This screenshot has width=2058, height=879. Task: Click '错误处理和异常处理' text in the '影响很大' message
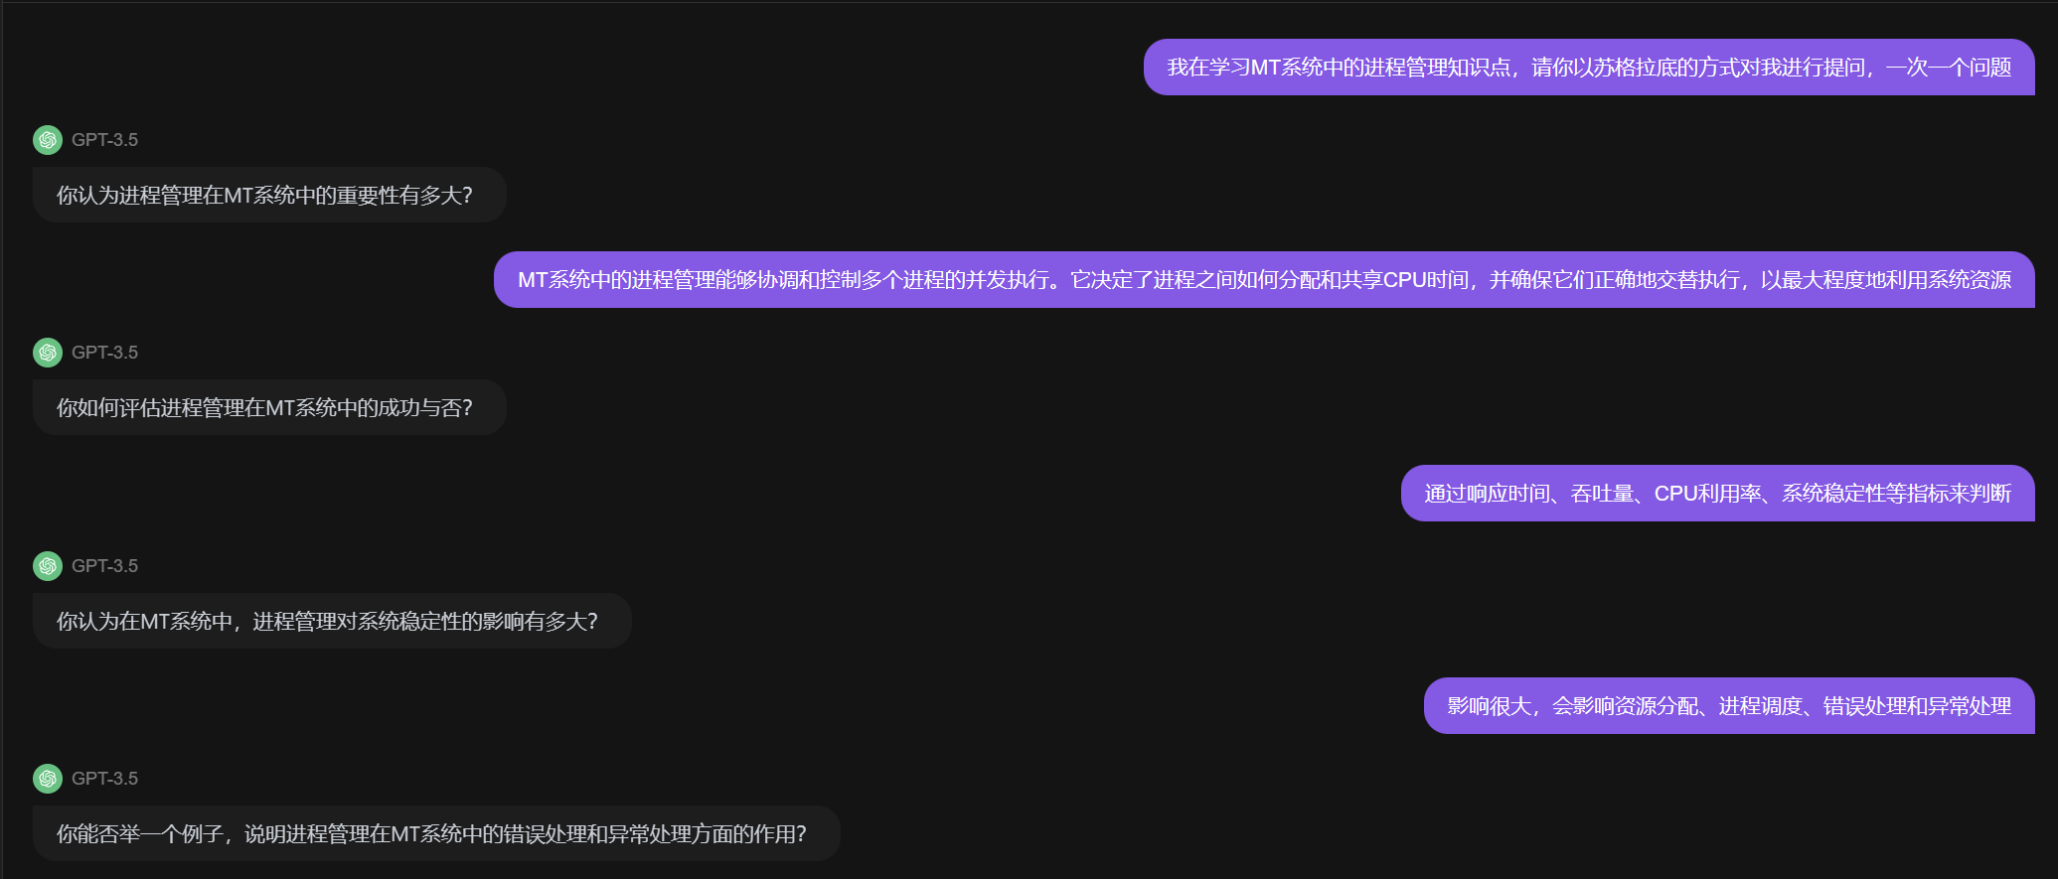(x=1917, y=706)
